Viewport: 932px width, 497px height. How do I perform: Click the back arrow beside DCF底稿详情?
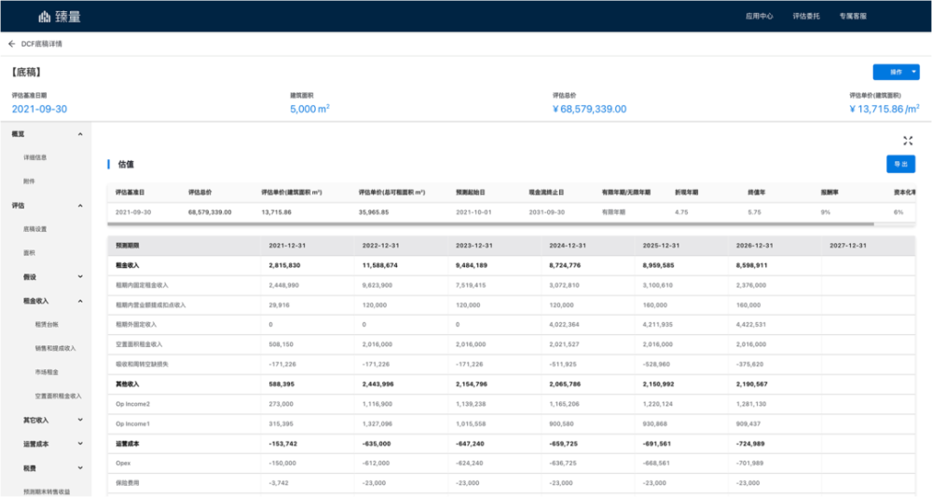[11, 44]
